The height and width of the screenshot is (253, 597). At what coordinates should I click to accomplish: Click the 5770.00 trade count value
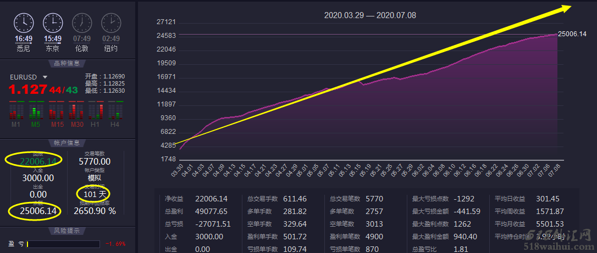[95, 162]
